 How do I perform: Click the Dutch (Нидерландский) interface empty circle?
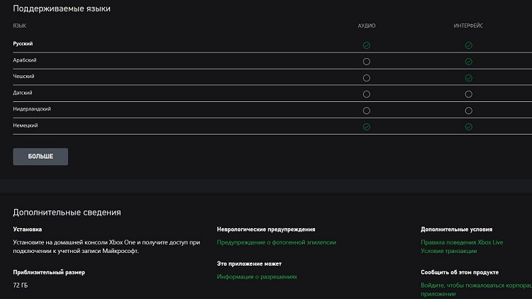(x=468, y=111)
